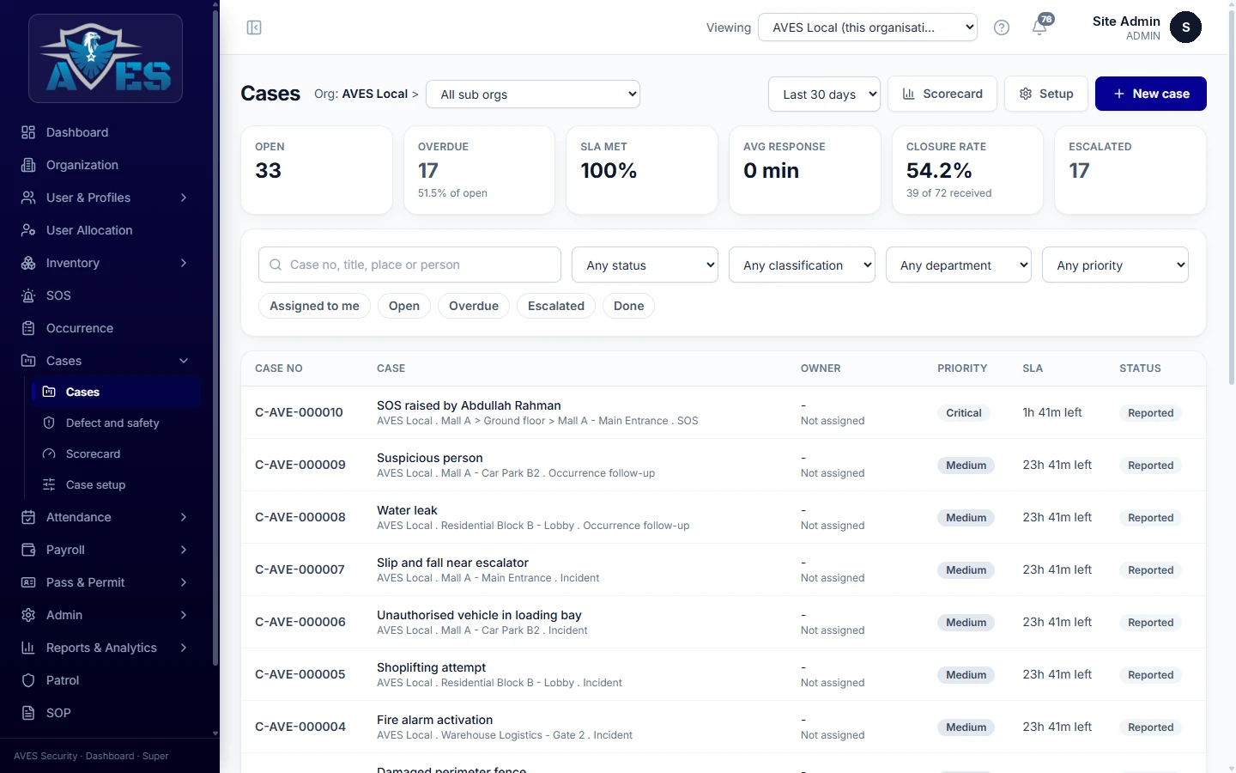Expand the Payroll menu

105,550
